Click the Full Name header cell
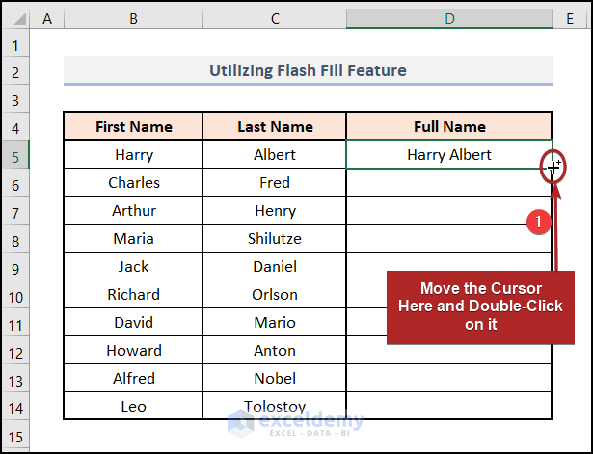This screenshot has height=454, width=593. point(448,127)
